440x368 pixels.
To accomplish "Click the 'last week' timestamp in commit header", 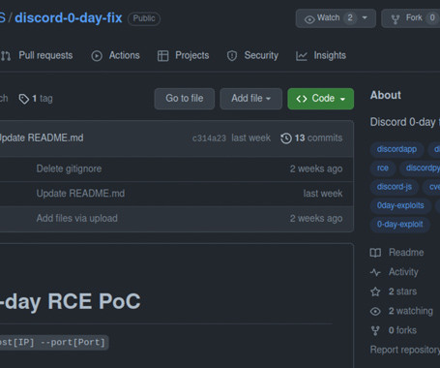I will [x=250, y=138].
